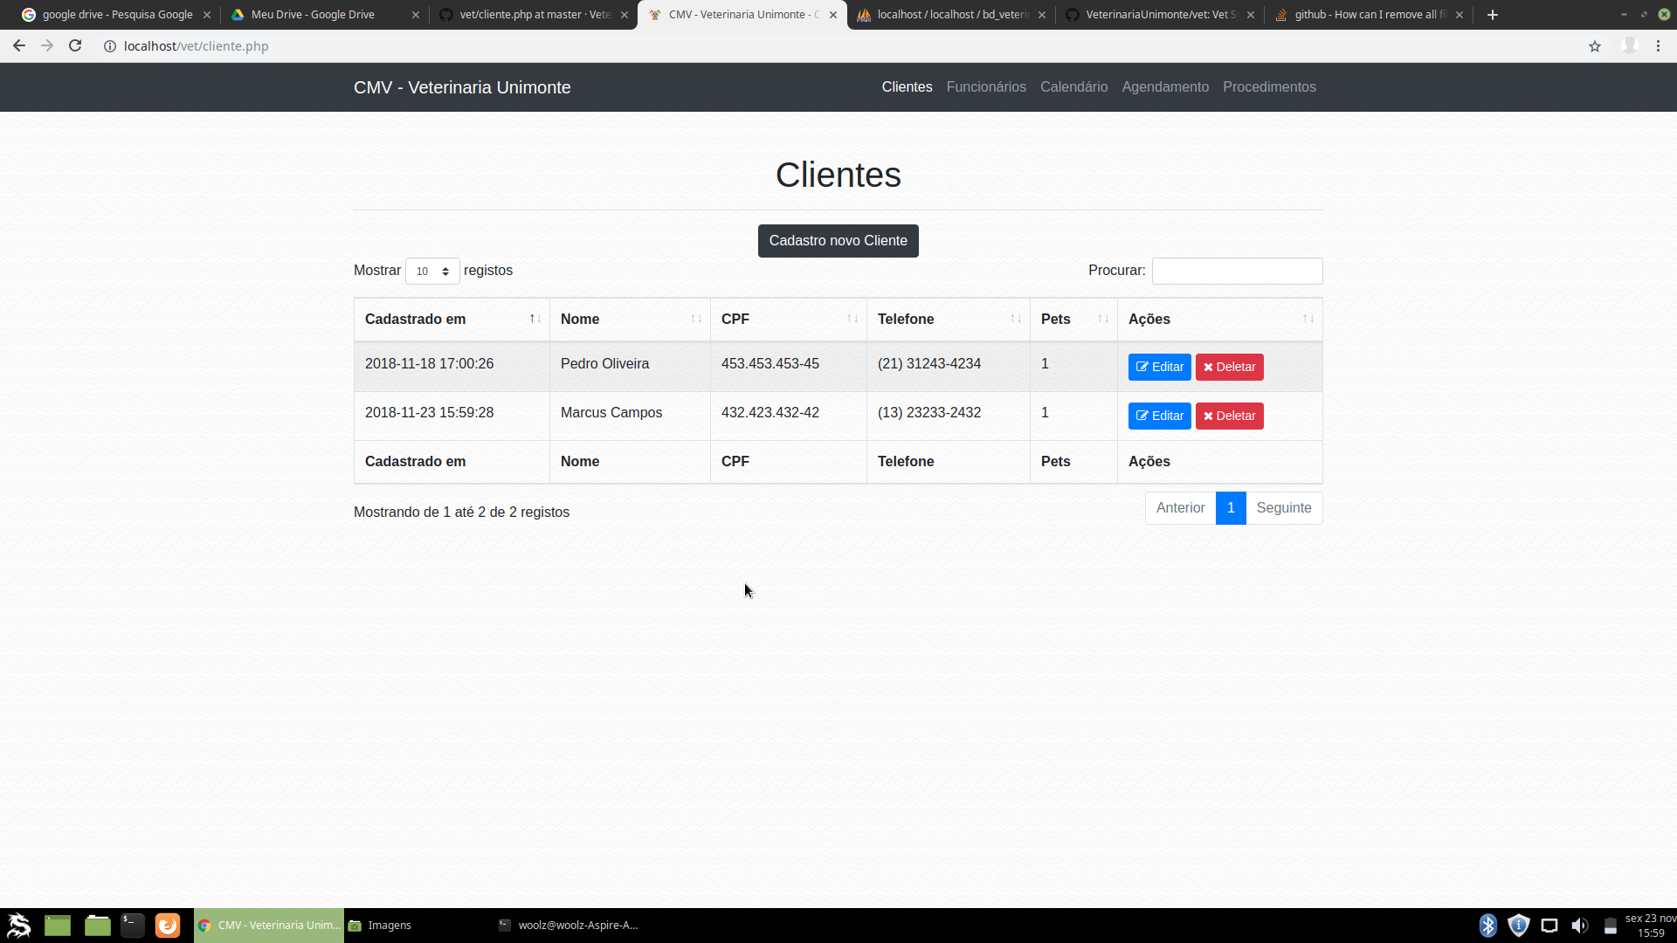Screen dimensions: 1677x943
Task: Open file manager folder icon in taskbar
Action: pos(98,926)
